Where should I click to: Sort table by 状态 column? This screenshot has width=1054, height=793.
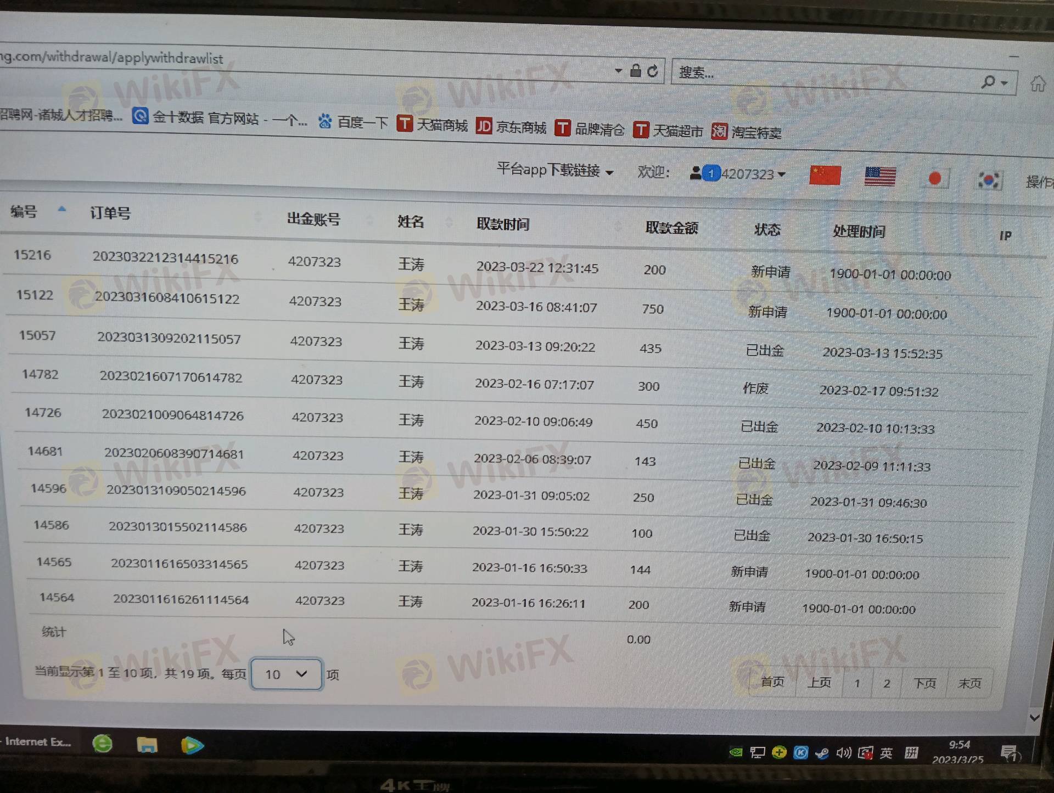coord(767,229)
